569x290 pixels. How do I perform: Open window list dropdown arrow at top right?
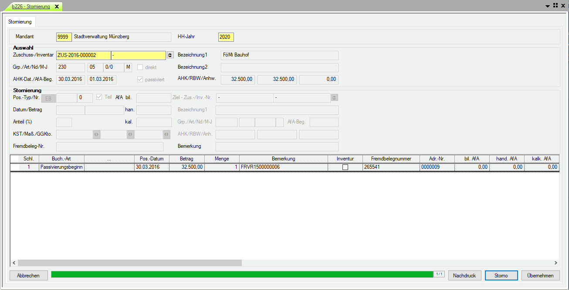548,6
